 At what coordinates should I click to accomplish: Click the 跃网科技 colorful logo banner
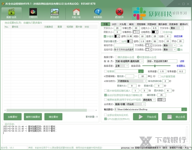pos(161,13)
